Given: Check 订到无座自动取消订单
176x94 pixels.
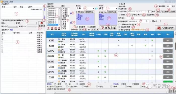Looking at the screenshot, I should (119, 24).
